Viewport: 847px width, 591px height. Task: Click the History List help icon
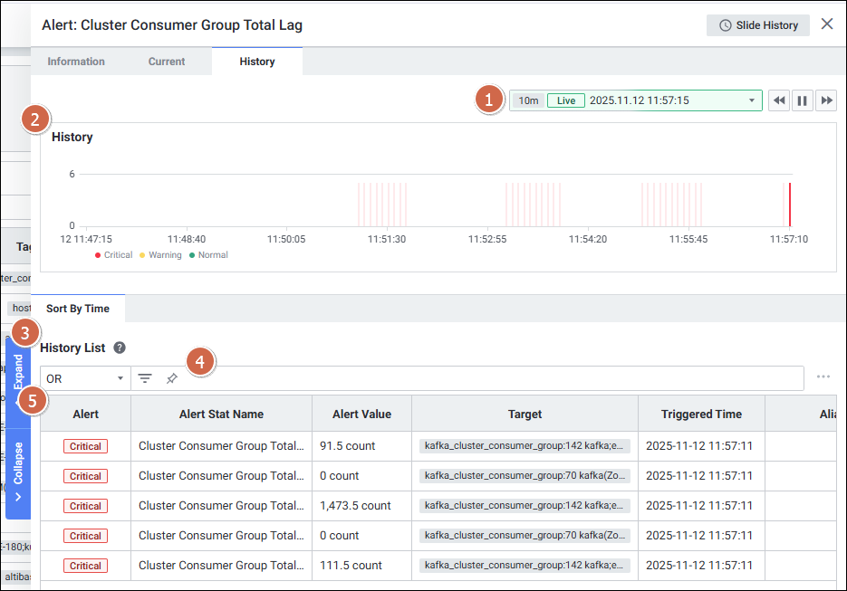click(120, 348)
